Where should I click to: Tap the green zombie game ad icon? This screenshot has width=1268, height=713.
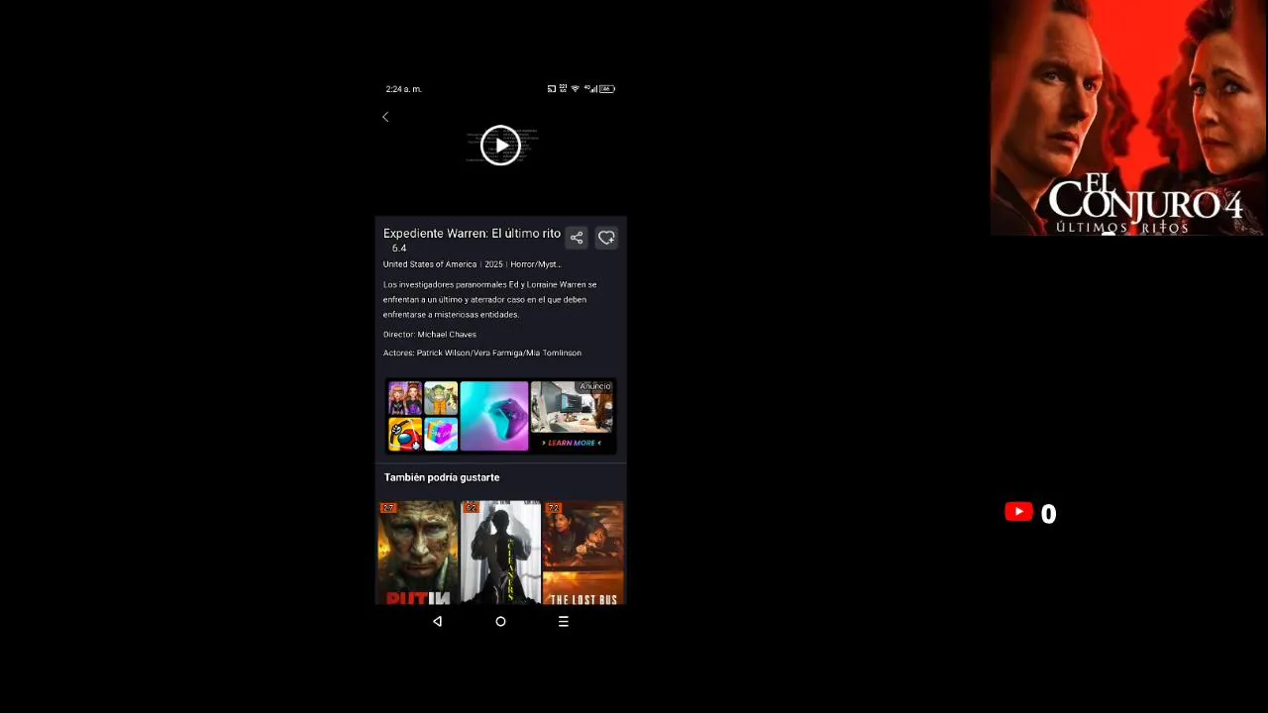tap(441, 398)
